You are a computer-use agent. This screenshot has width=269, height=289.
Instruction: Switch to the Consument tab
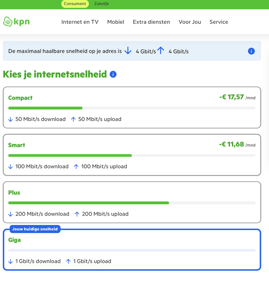[x=75, y=4]
